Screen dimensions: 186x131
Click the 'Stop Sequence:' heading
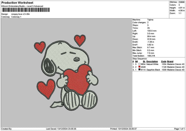click(x=140, y=59)
